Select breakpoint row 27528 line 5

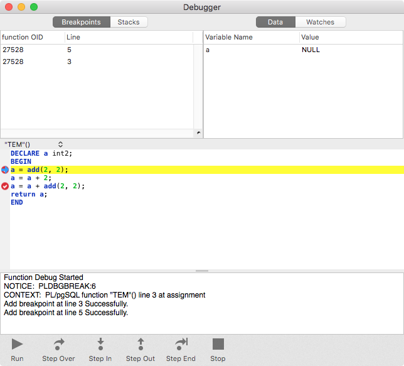click(97, 50)
